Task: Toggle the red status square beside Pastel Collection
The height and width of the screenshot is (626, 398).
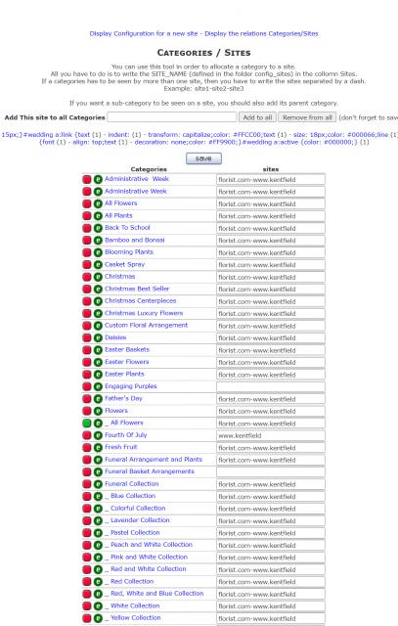Action: tap(87, 533)
